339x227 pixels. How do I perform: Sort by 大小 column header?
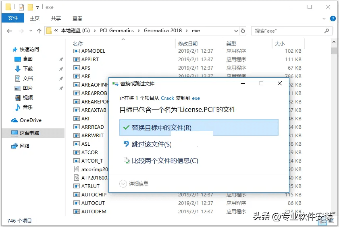coord(280,43)
